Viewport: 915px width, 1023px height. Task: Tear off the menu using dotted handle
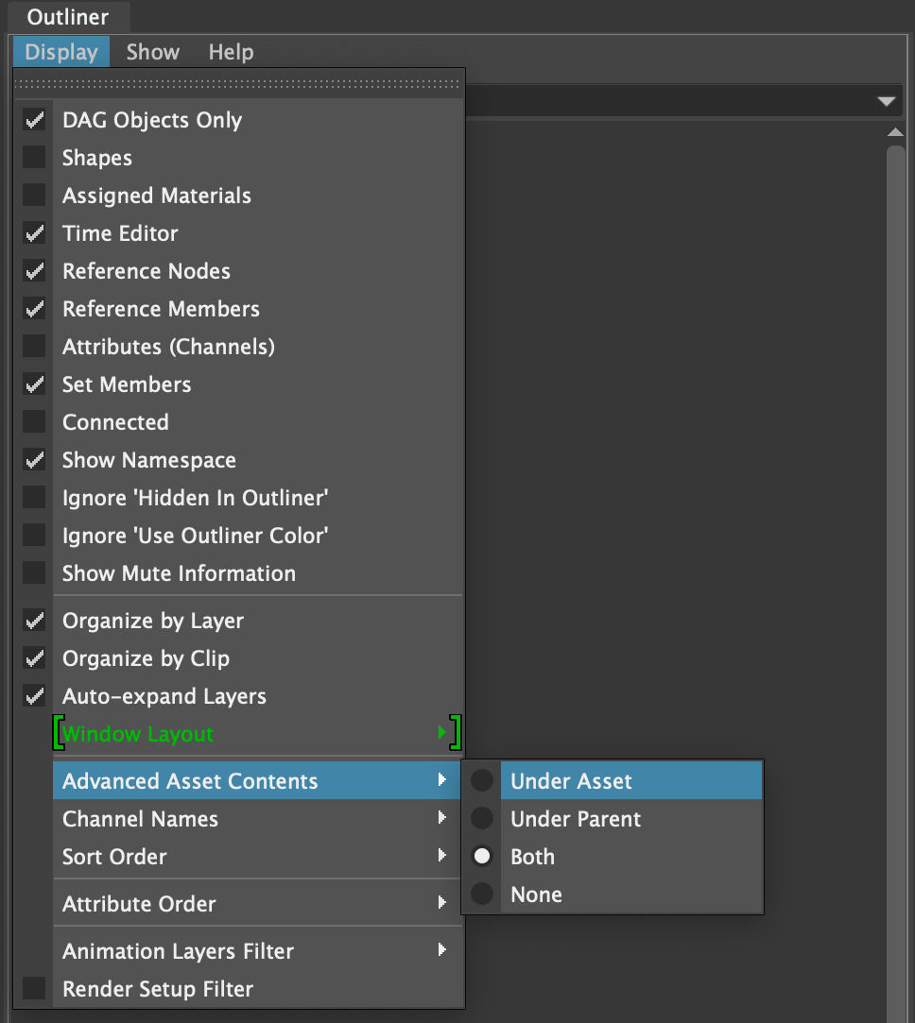point(238,84)
